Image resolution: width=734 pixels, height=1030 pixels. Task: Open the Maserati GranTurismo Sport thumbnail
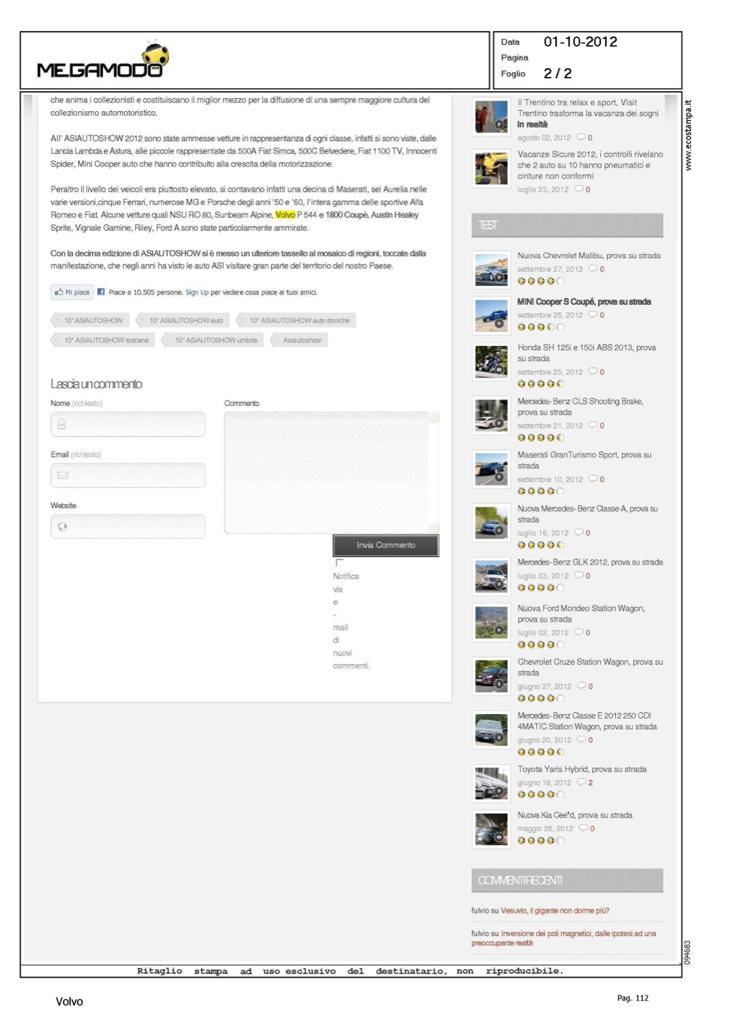coord(492,470)
